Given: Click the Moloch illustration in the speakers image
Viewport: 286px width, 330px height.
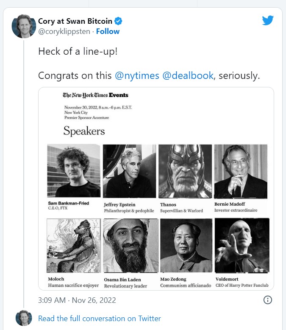Looking at the screenshot, I should 73,246.
